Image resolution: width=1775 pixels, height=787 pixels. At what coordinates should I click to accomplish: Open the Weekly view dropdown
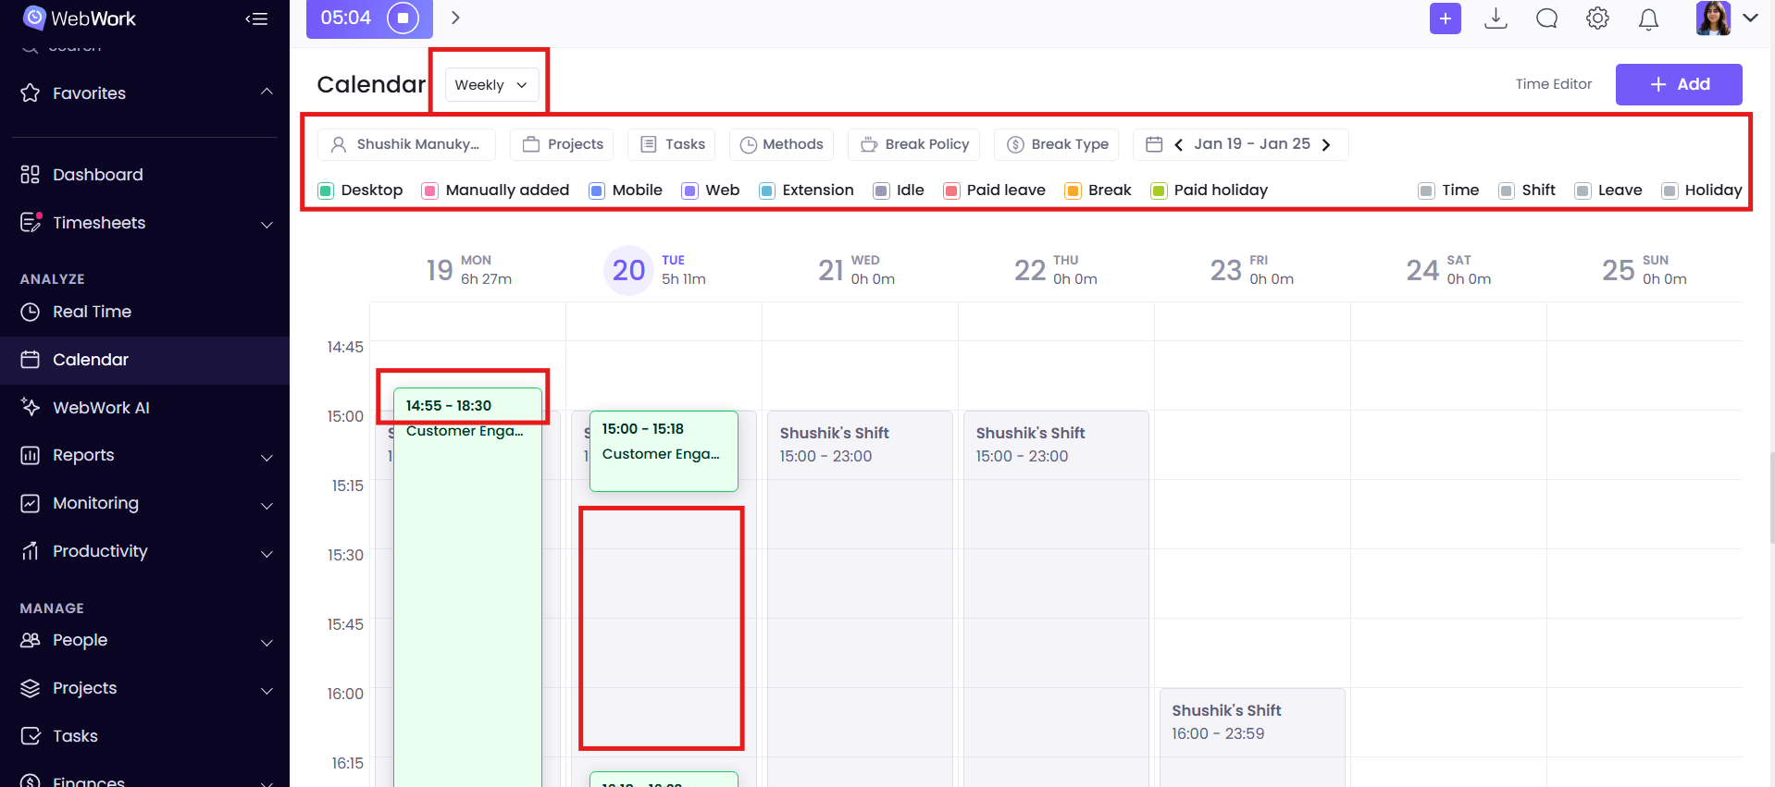pos(491,85)
